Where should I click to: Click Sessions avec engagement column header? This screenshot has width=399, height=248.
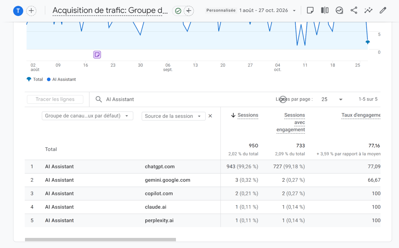pos(291,122)
